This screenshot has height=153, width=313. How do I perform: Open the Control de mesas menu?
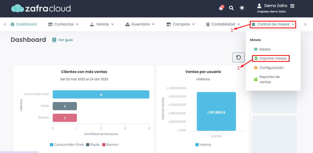273,24
